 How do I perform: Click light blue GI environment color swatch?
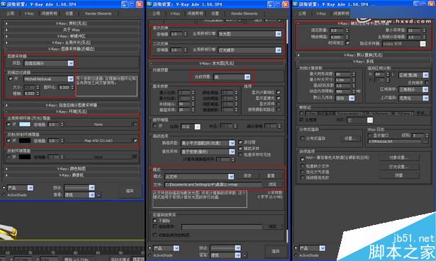point(25,124)
